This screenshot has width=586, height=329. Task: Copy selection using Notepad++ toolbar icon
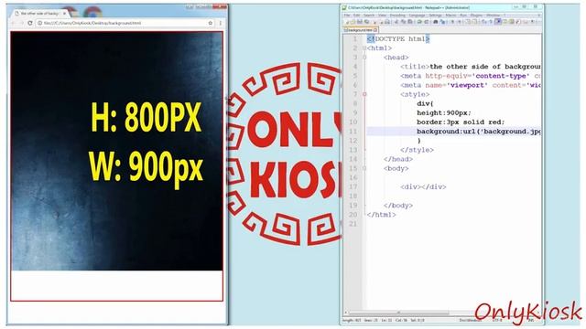(x=403, y=22)
